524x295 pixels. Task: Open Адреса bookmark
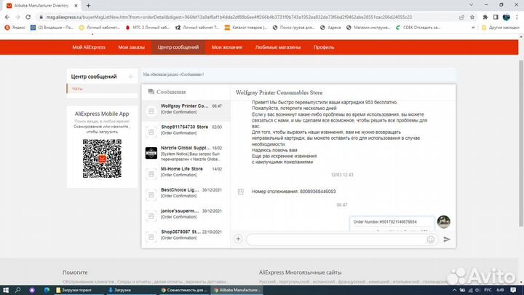[330, 28]
